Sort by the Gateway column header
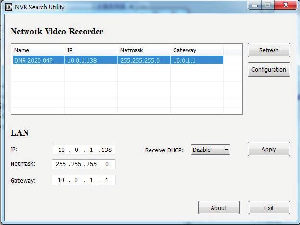The width and height of the screenshot is (300, 225). pyautogui.click(x=197, y=50)
